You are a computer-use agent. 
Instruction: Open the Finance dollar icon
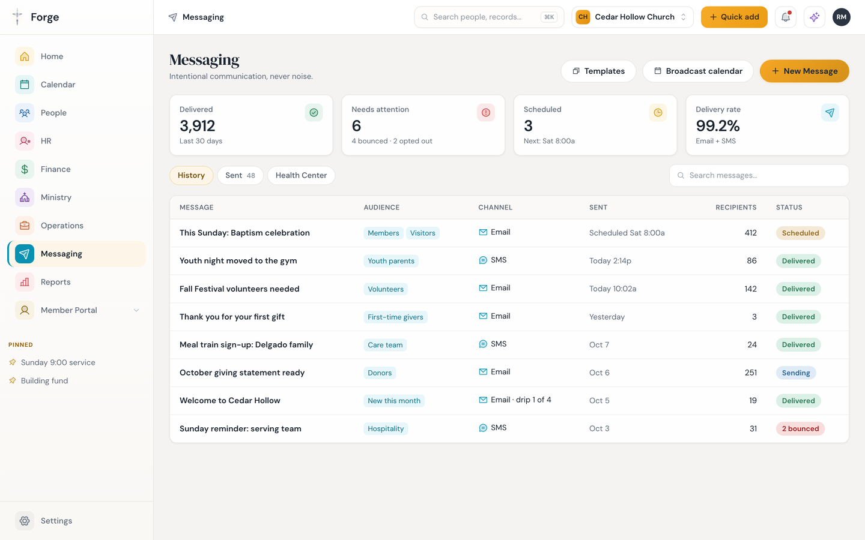click(25, 169)
